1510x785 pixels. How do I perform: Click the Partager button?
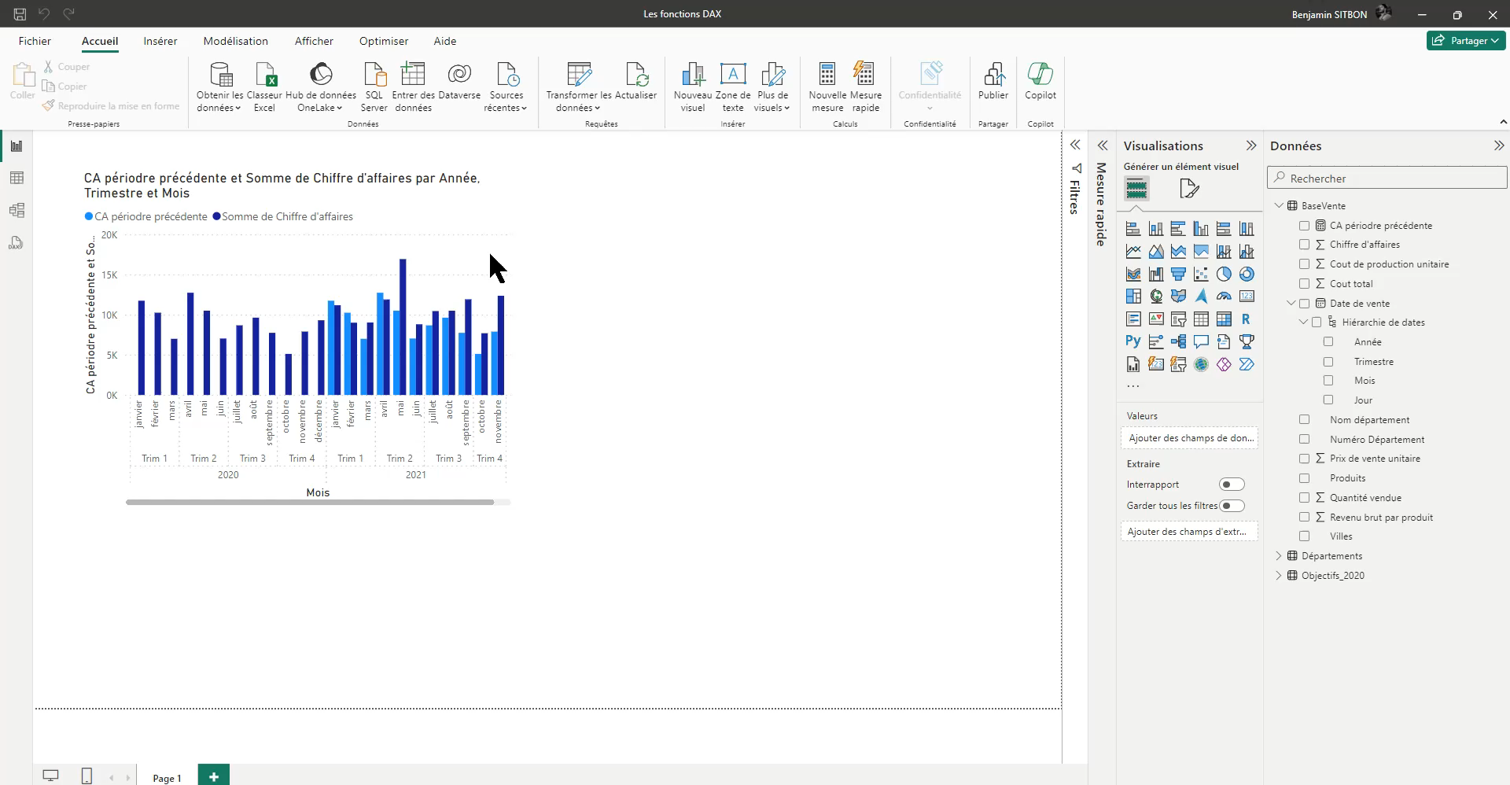pos(1466,41)
